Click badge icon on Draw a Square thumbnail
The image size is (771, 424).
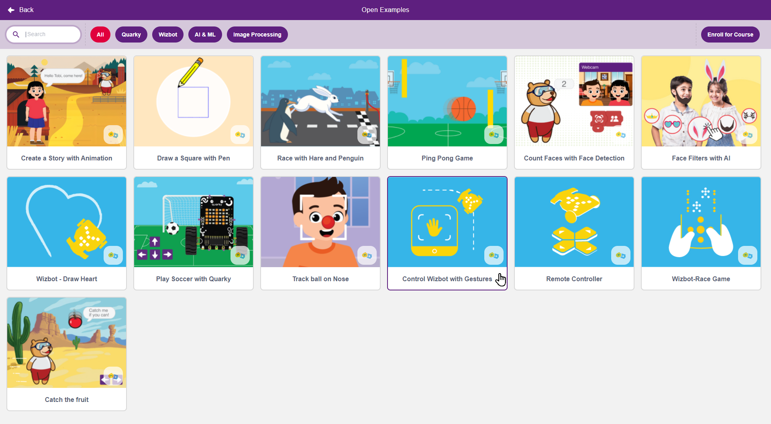pyautogui.click(x=240, y=135)
